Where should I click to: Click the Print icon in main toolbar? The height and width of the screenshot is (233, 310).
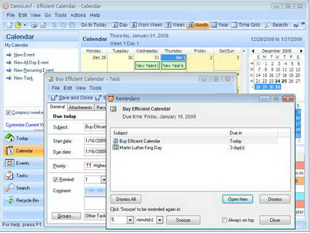[34, 25]
